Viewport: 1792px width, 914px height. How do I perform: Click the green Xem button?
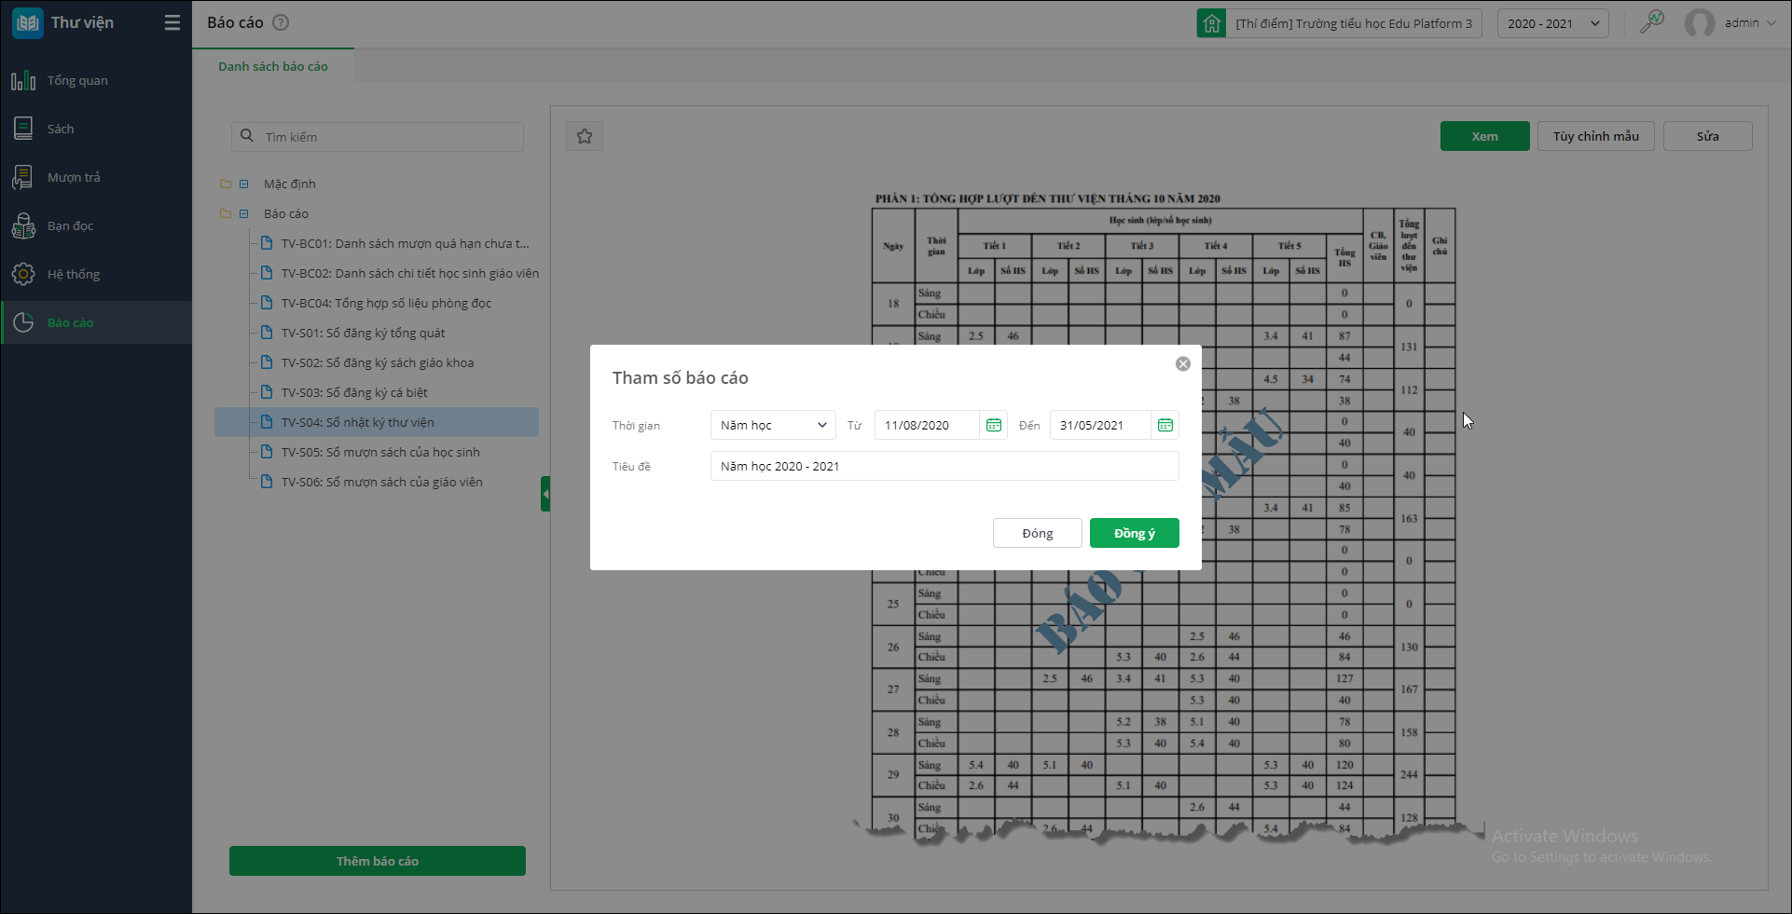coord(1485,136)
